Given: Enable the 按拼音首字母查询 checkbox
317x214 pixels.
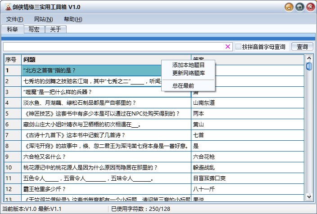Looking at the screenshot, I should coord(239,47).
